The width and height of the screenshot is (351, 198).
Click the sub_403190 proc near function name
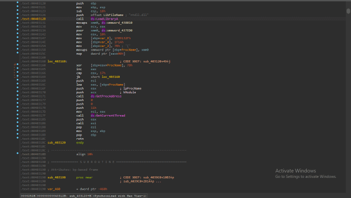[x=56, y=177]
